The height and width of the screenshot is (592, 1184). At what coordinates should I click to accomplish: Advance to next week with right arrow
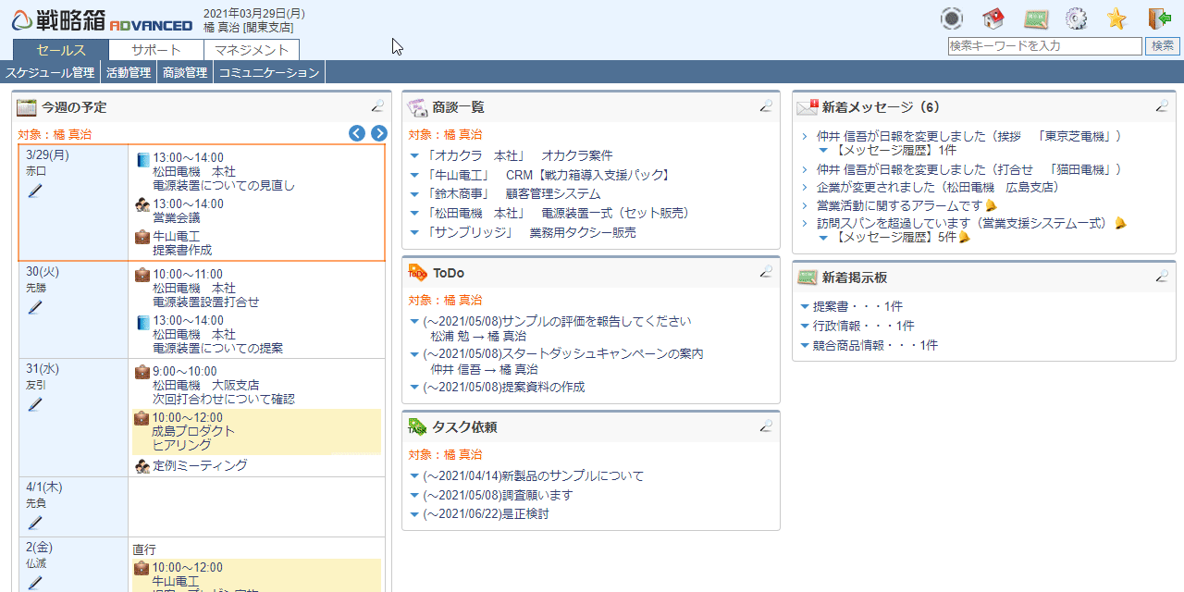[378, 133]
